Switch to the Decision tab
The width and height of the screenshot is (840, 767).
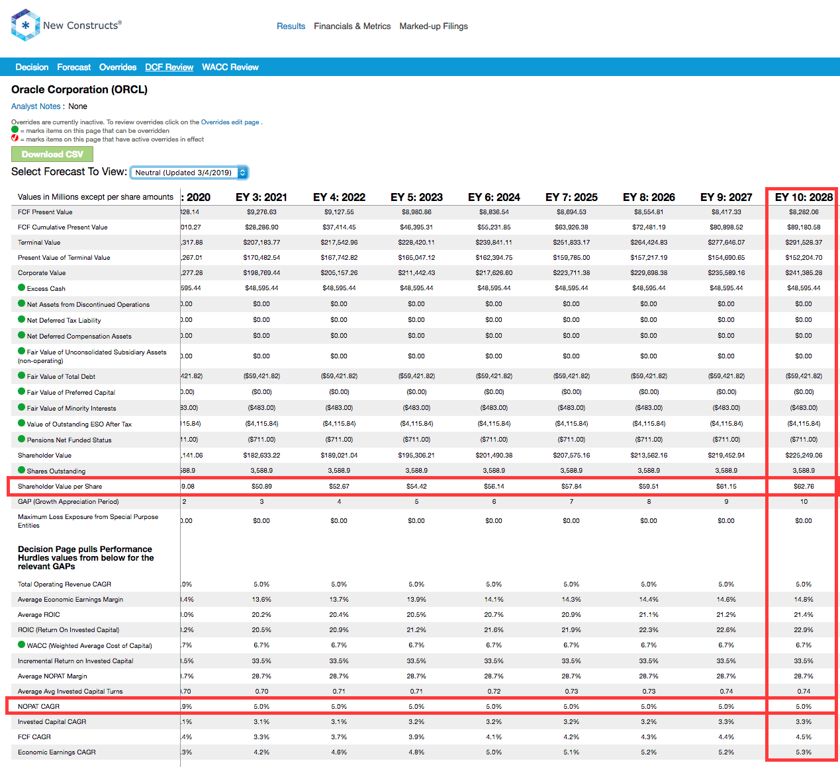(x=32, y=67)
